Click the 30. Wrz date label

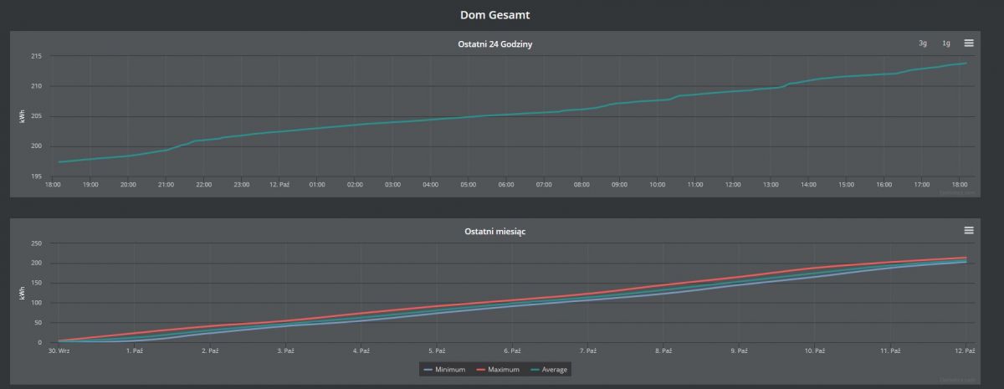coord(59,351)
